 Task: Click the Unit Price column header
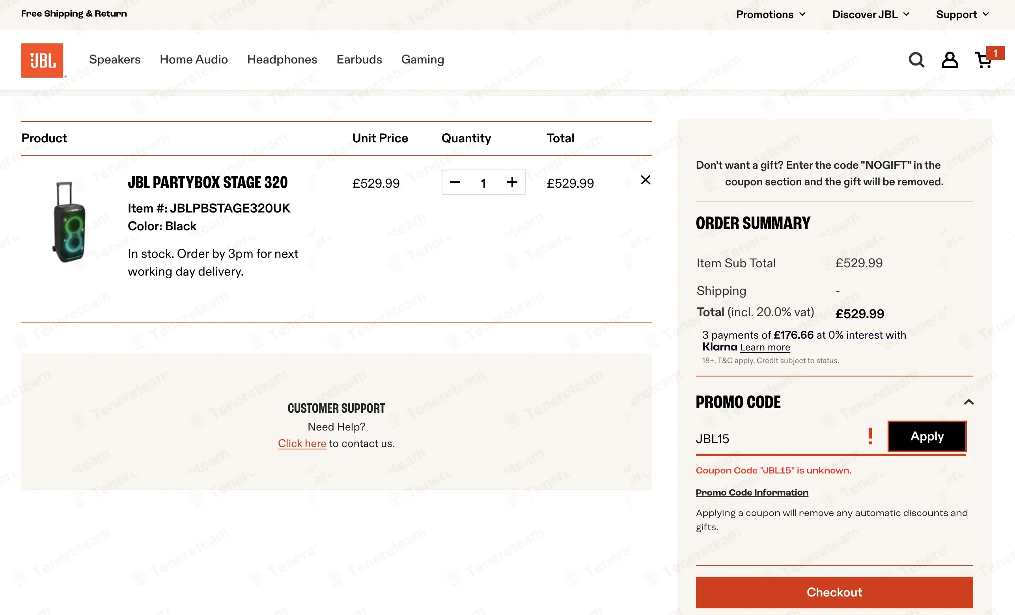tap(380, 138)
